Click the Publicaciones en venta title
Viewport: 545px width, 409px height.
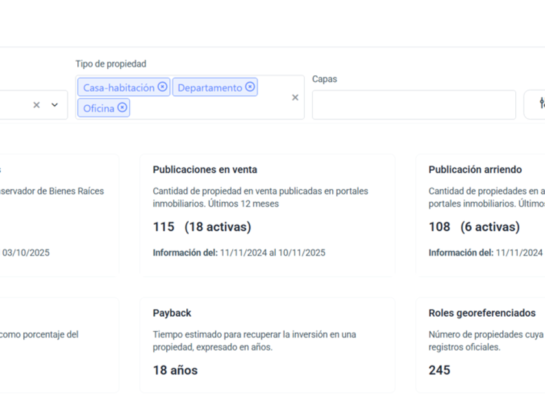point(205,169)
